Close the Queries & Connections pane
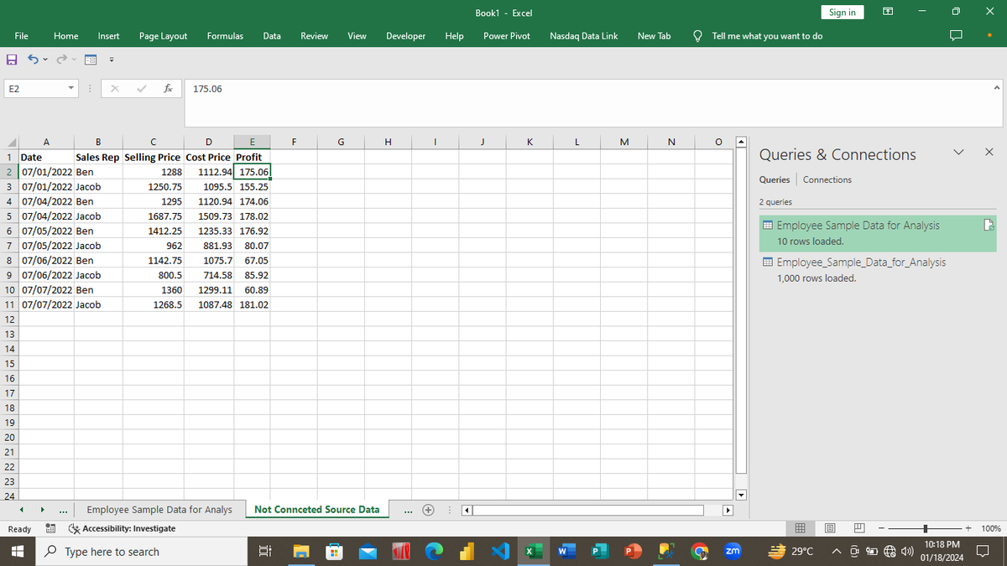 pos(988,153)
